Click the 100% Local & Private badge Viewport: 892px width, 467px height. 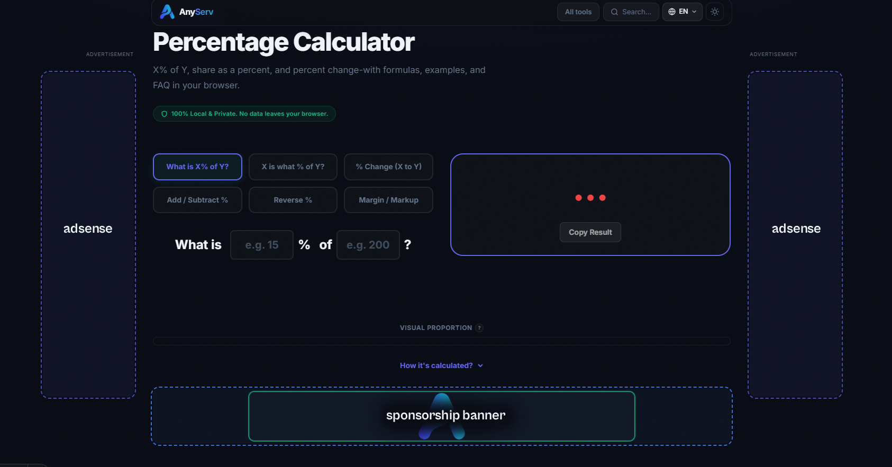point(244,114)
